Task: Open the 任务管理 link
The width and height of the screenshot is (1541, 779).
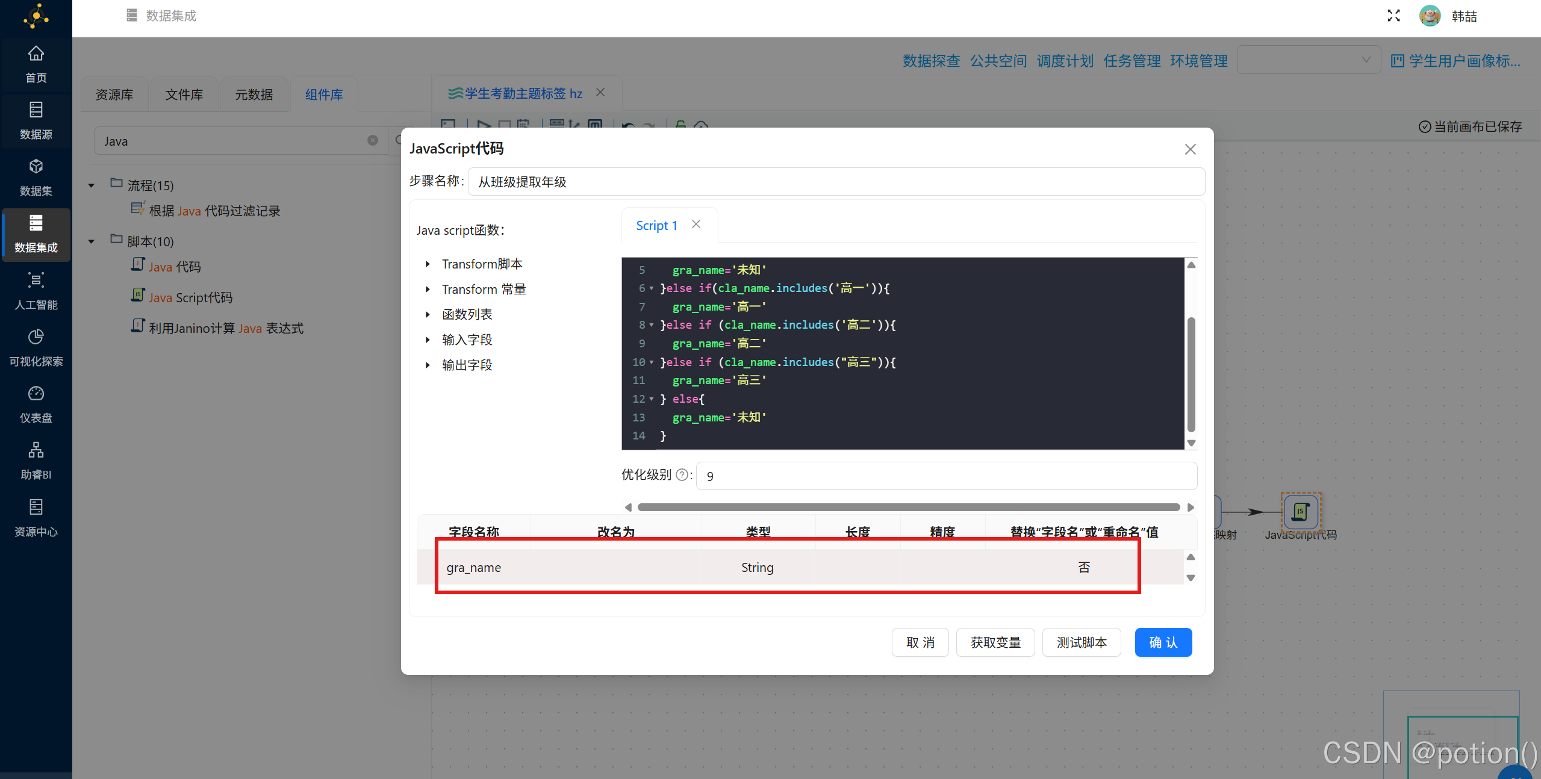Action: point(1132,61)
